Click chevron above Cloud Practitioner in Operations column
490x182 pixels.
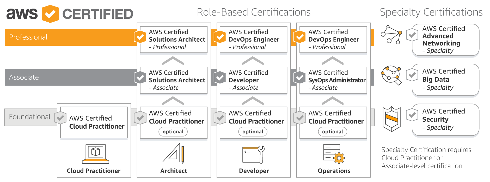[x=333, y=101]
